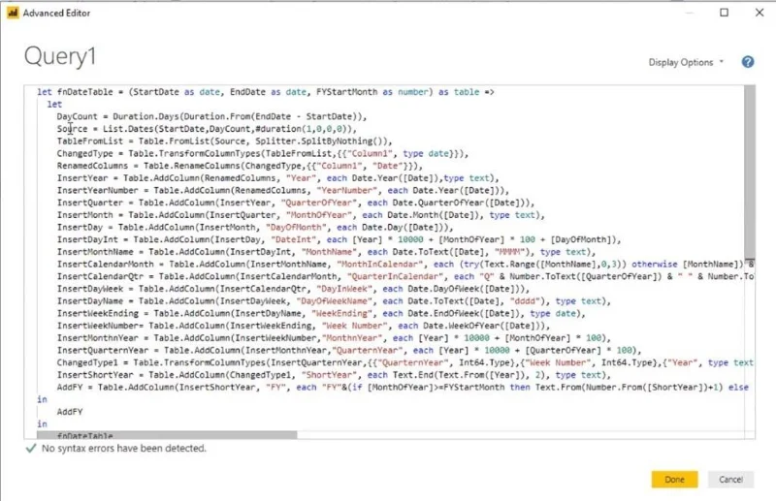This screenshot has width=776, height=501.
Task: Click the AddFY line after the 'in' keyword
Action: [70, 412]
